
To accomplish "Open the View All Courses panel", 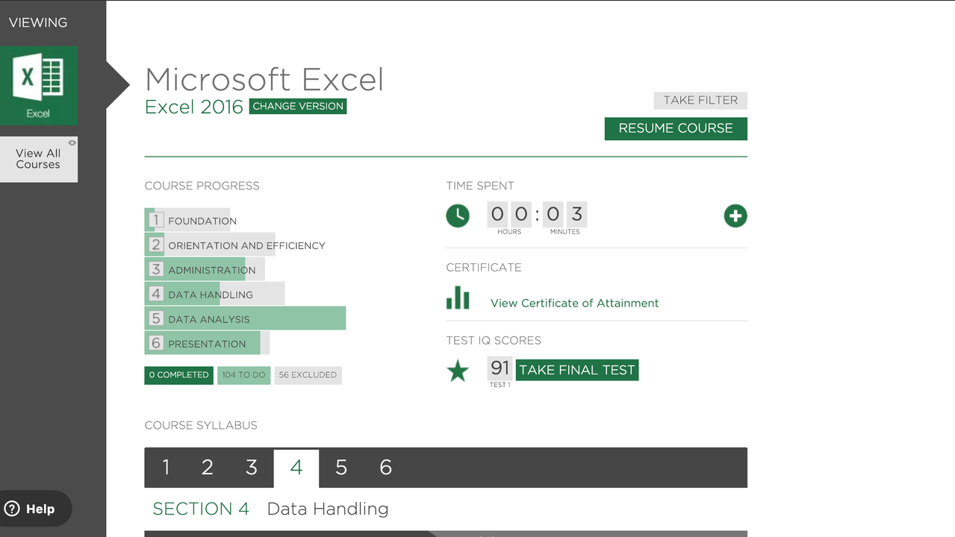I will pyautogui.click(x=38, y=160).
